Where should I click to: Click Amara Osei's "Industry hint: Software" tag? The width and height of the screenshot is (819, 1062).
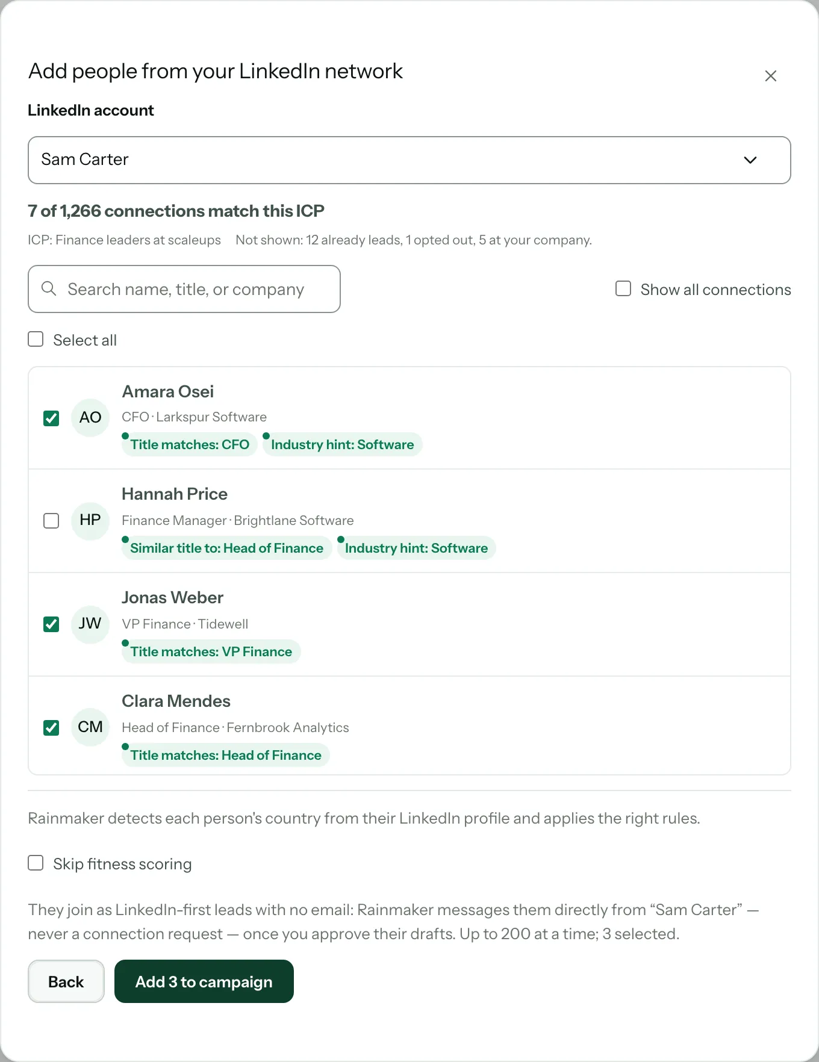tap(343, 444)
